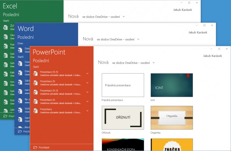Expand the chevron for the file named just Prezentace
This screenshot has height=151, width=231.
(x=87, y=111)
